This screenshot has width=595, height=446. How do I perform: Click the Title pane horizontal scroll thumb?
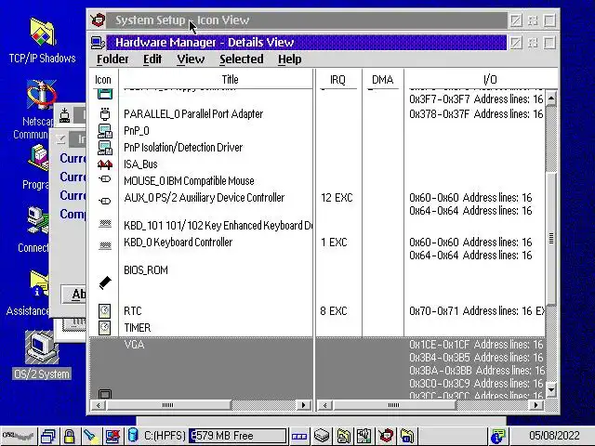pyautogui.click(x=167, y=405)
